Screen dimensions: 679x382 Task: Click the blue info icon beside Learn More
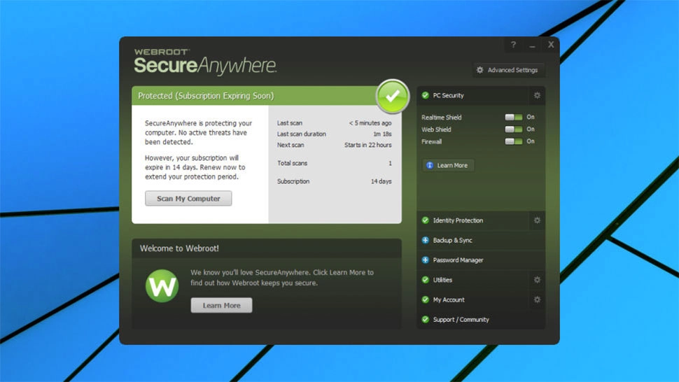pos(430,165)
